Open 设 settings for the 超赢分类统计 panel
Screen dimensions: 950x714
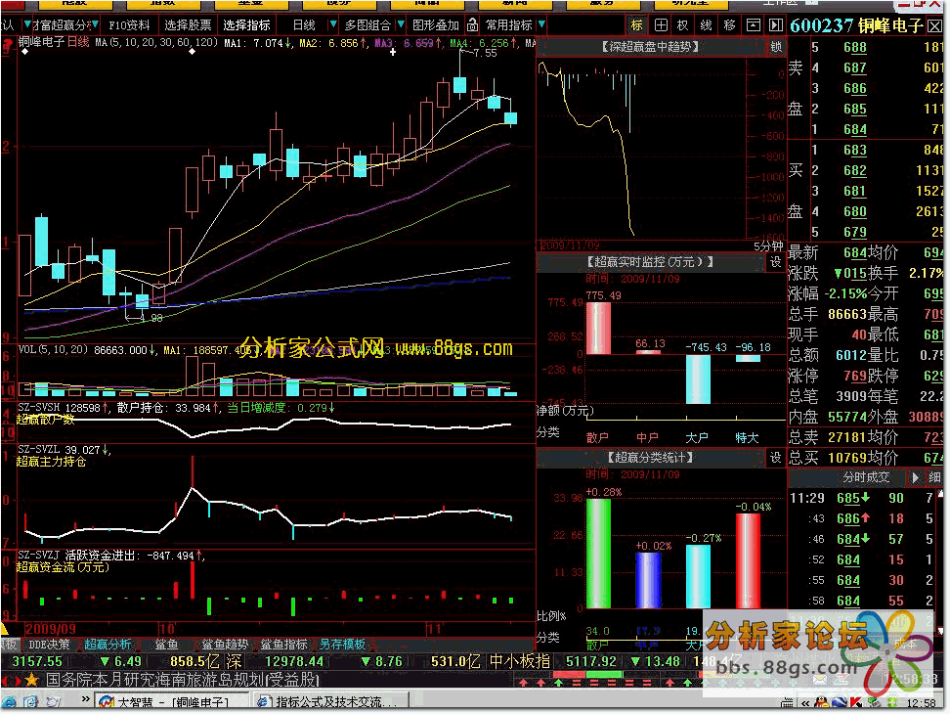(x=776, y=458)
